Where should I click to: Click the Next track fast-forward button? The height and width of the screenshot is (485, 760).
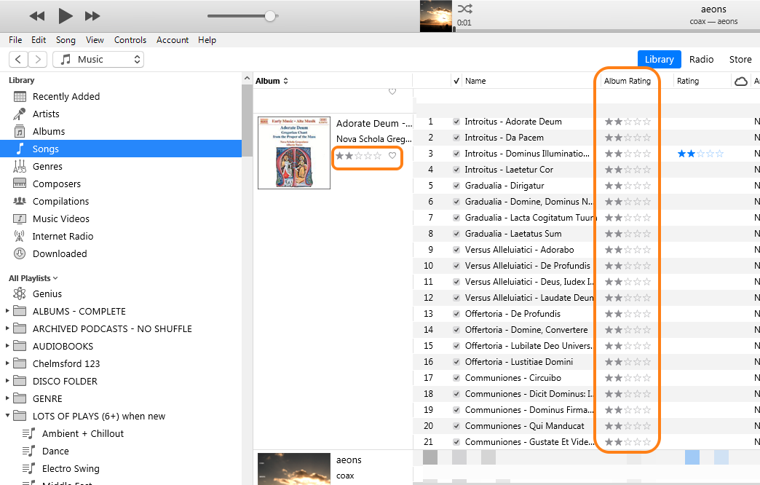pyautogui.click(x=92, y=16)
